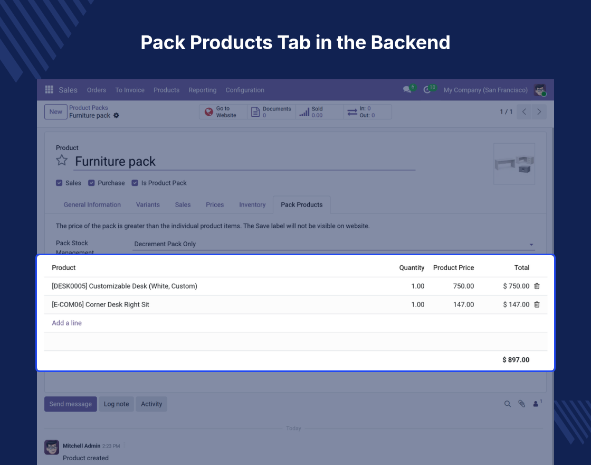Click the Sales app title
This screenshot has width=591, height=465.
pos(68,90)
